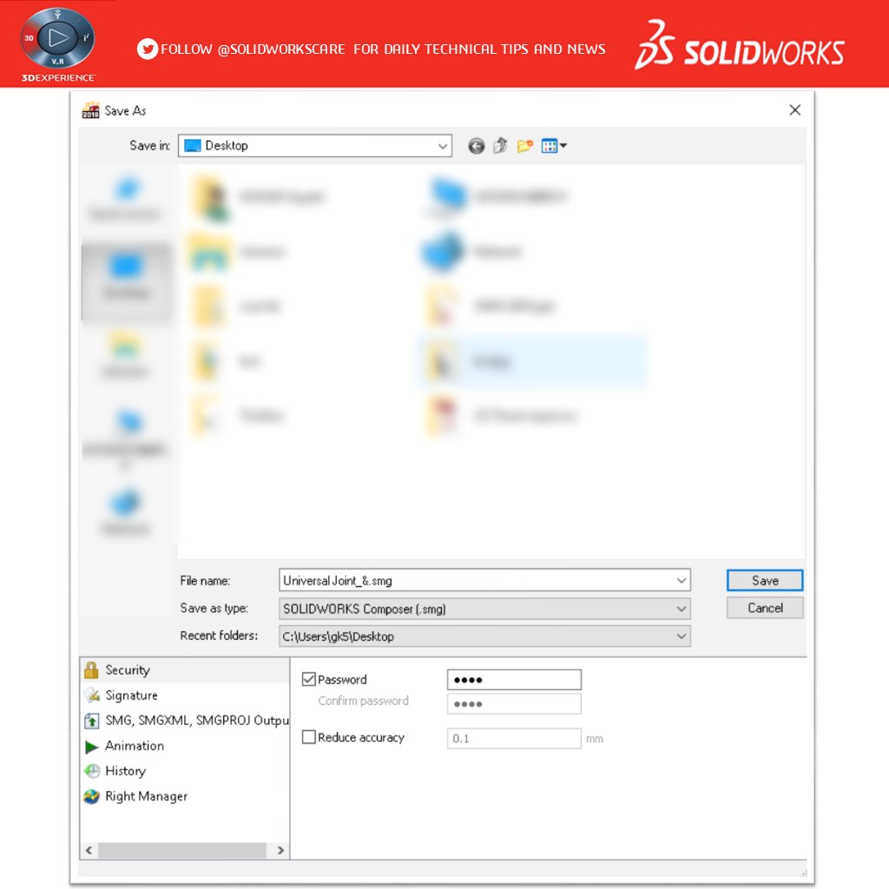This screenshot has width=889, height=889.
Task: Click the Twitter bird icon in banner
Action: coord(148,49)
